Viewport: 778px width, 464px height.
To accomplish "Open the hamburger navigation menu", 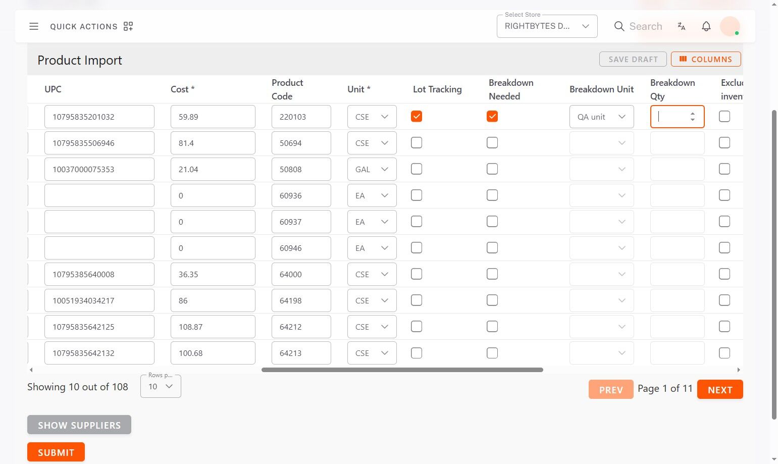I will [34, 26].
